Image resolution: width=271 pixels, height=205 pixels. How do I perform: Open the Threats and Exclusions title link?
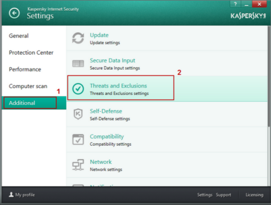point(118,86)
